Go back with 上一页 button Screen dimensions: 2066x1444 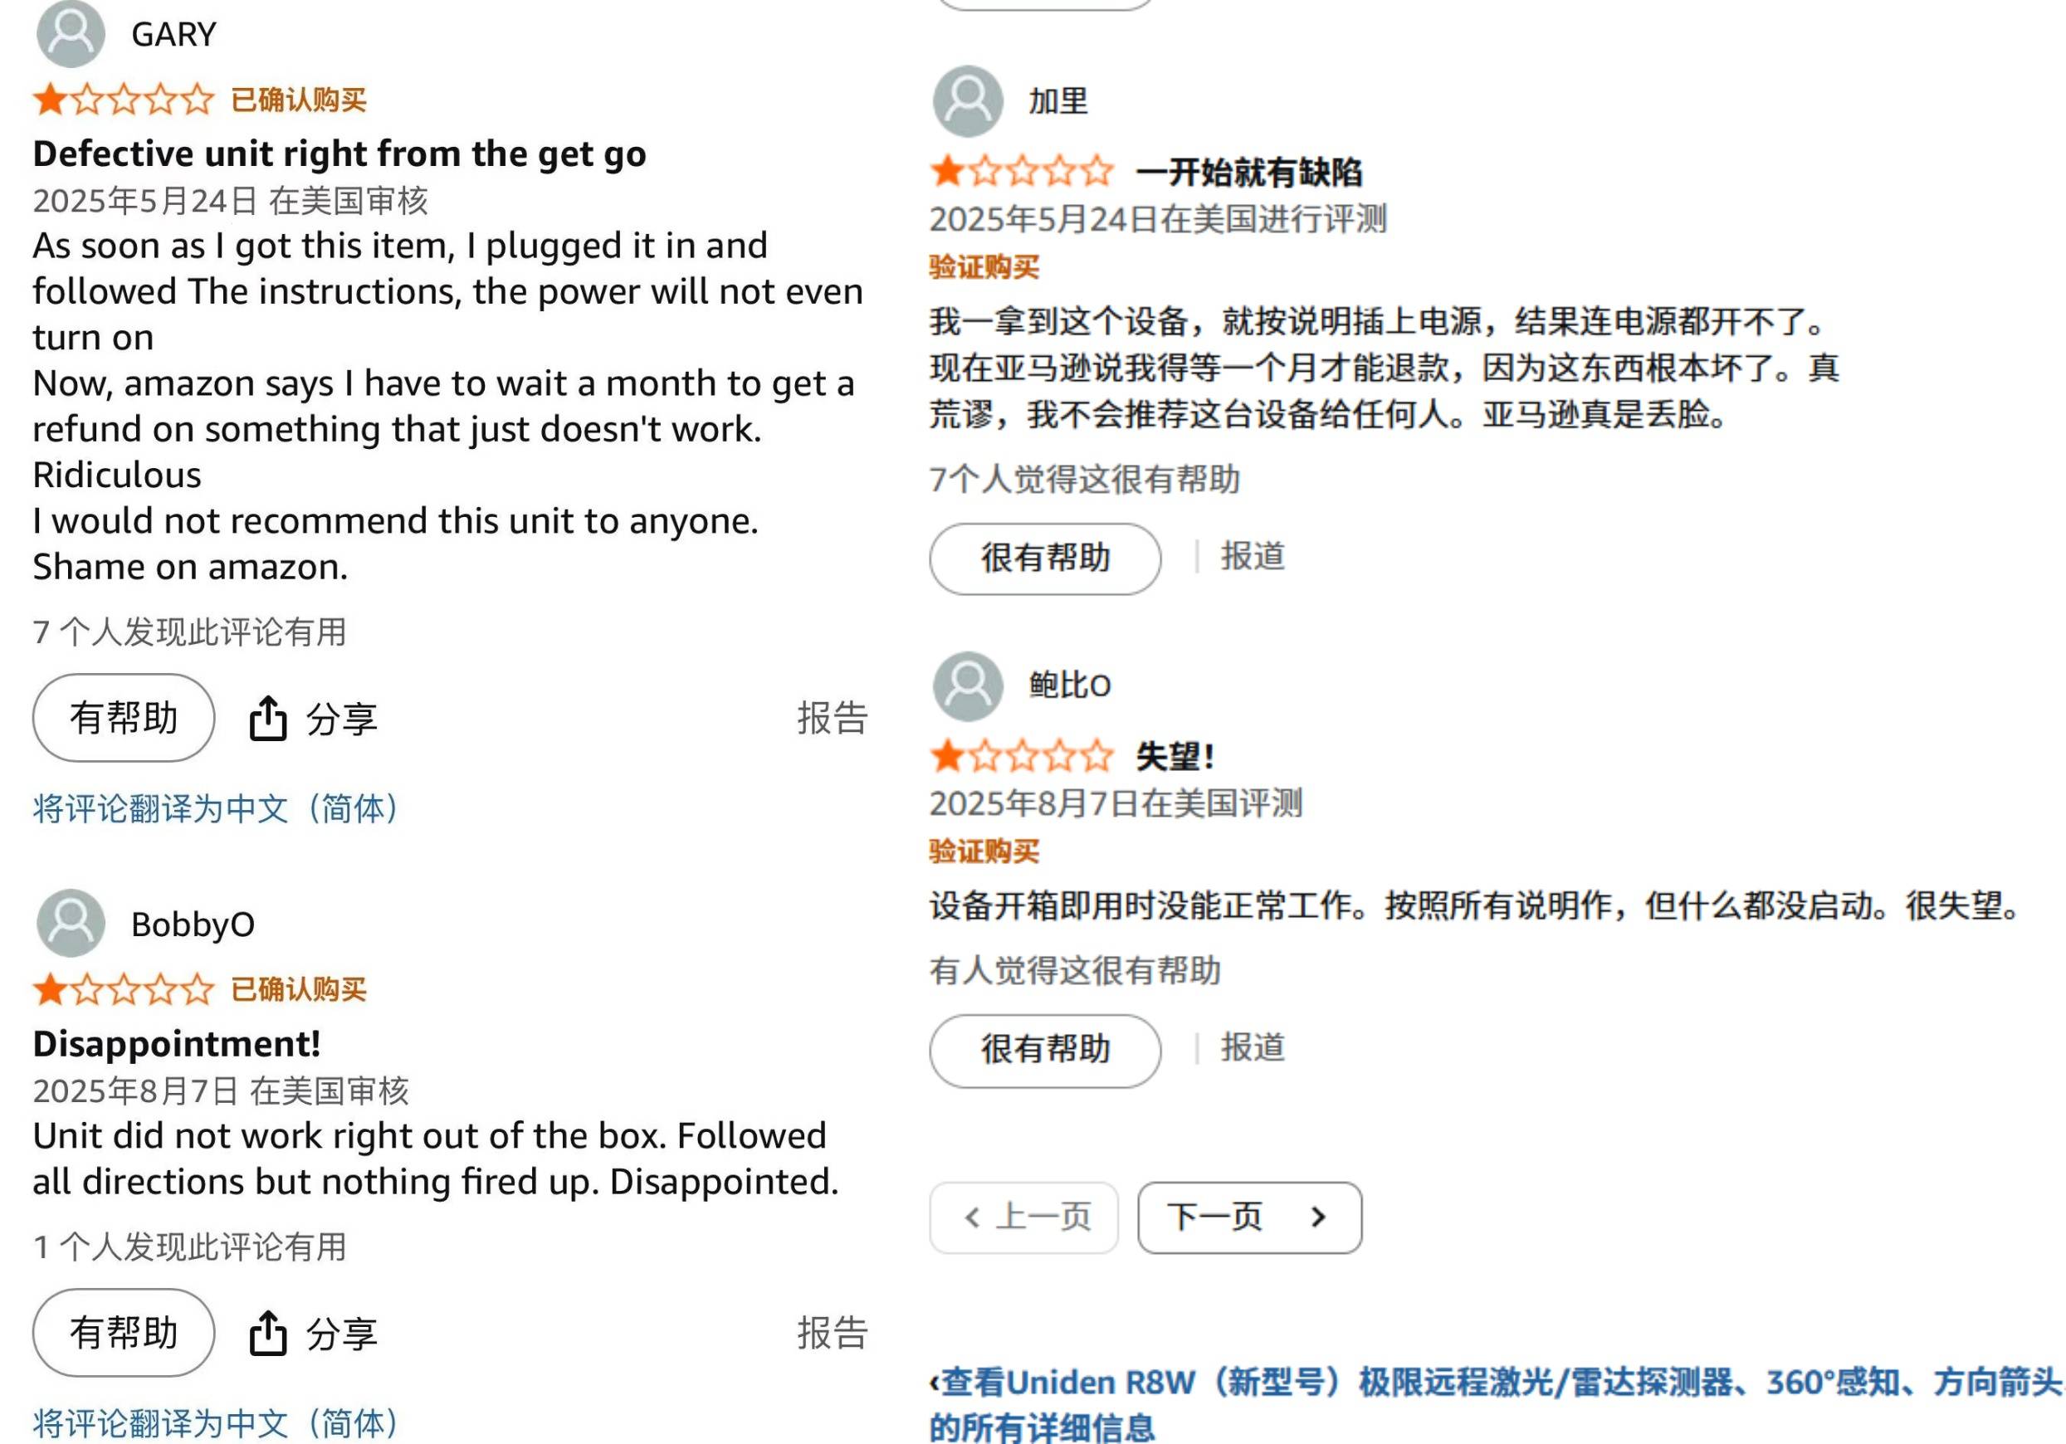tap(1023, 1217)
